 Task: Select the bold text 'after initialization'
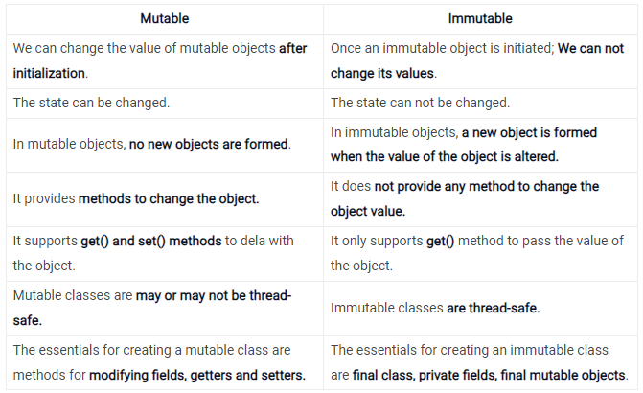[160, 60]
